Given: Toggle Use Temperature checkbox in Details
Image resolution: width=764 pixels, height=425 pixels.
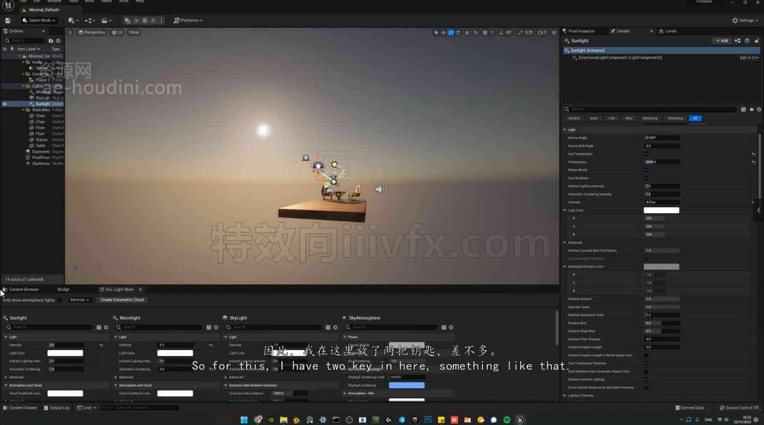Looking at the screenshot, I should (x=646, y=154).
